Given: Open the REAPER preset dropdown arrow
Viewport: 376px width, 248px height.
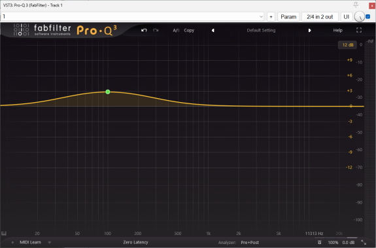Looking at the screenshot, I should click(261, 17).
